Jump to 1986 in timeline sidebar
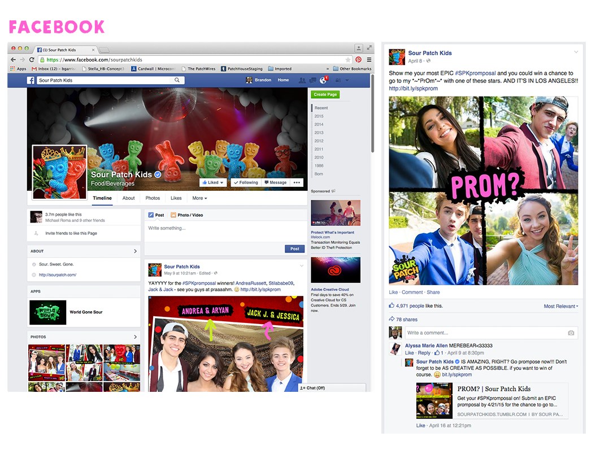Screen dimensions: 596x463 coord(319,165)
